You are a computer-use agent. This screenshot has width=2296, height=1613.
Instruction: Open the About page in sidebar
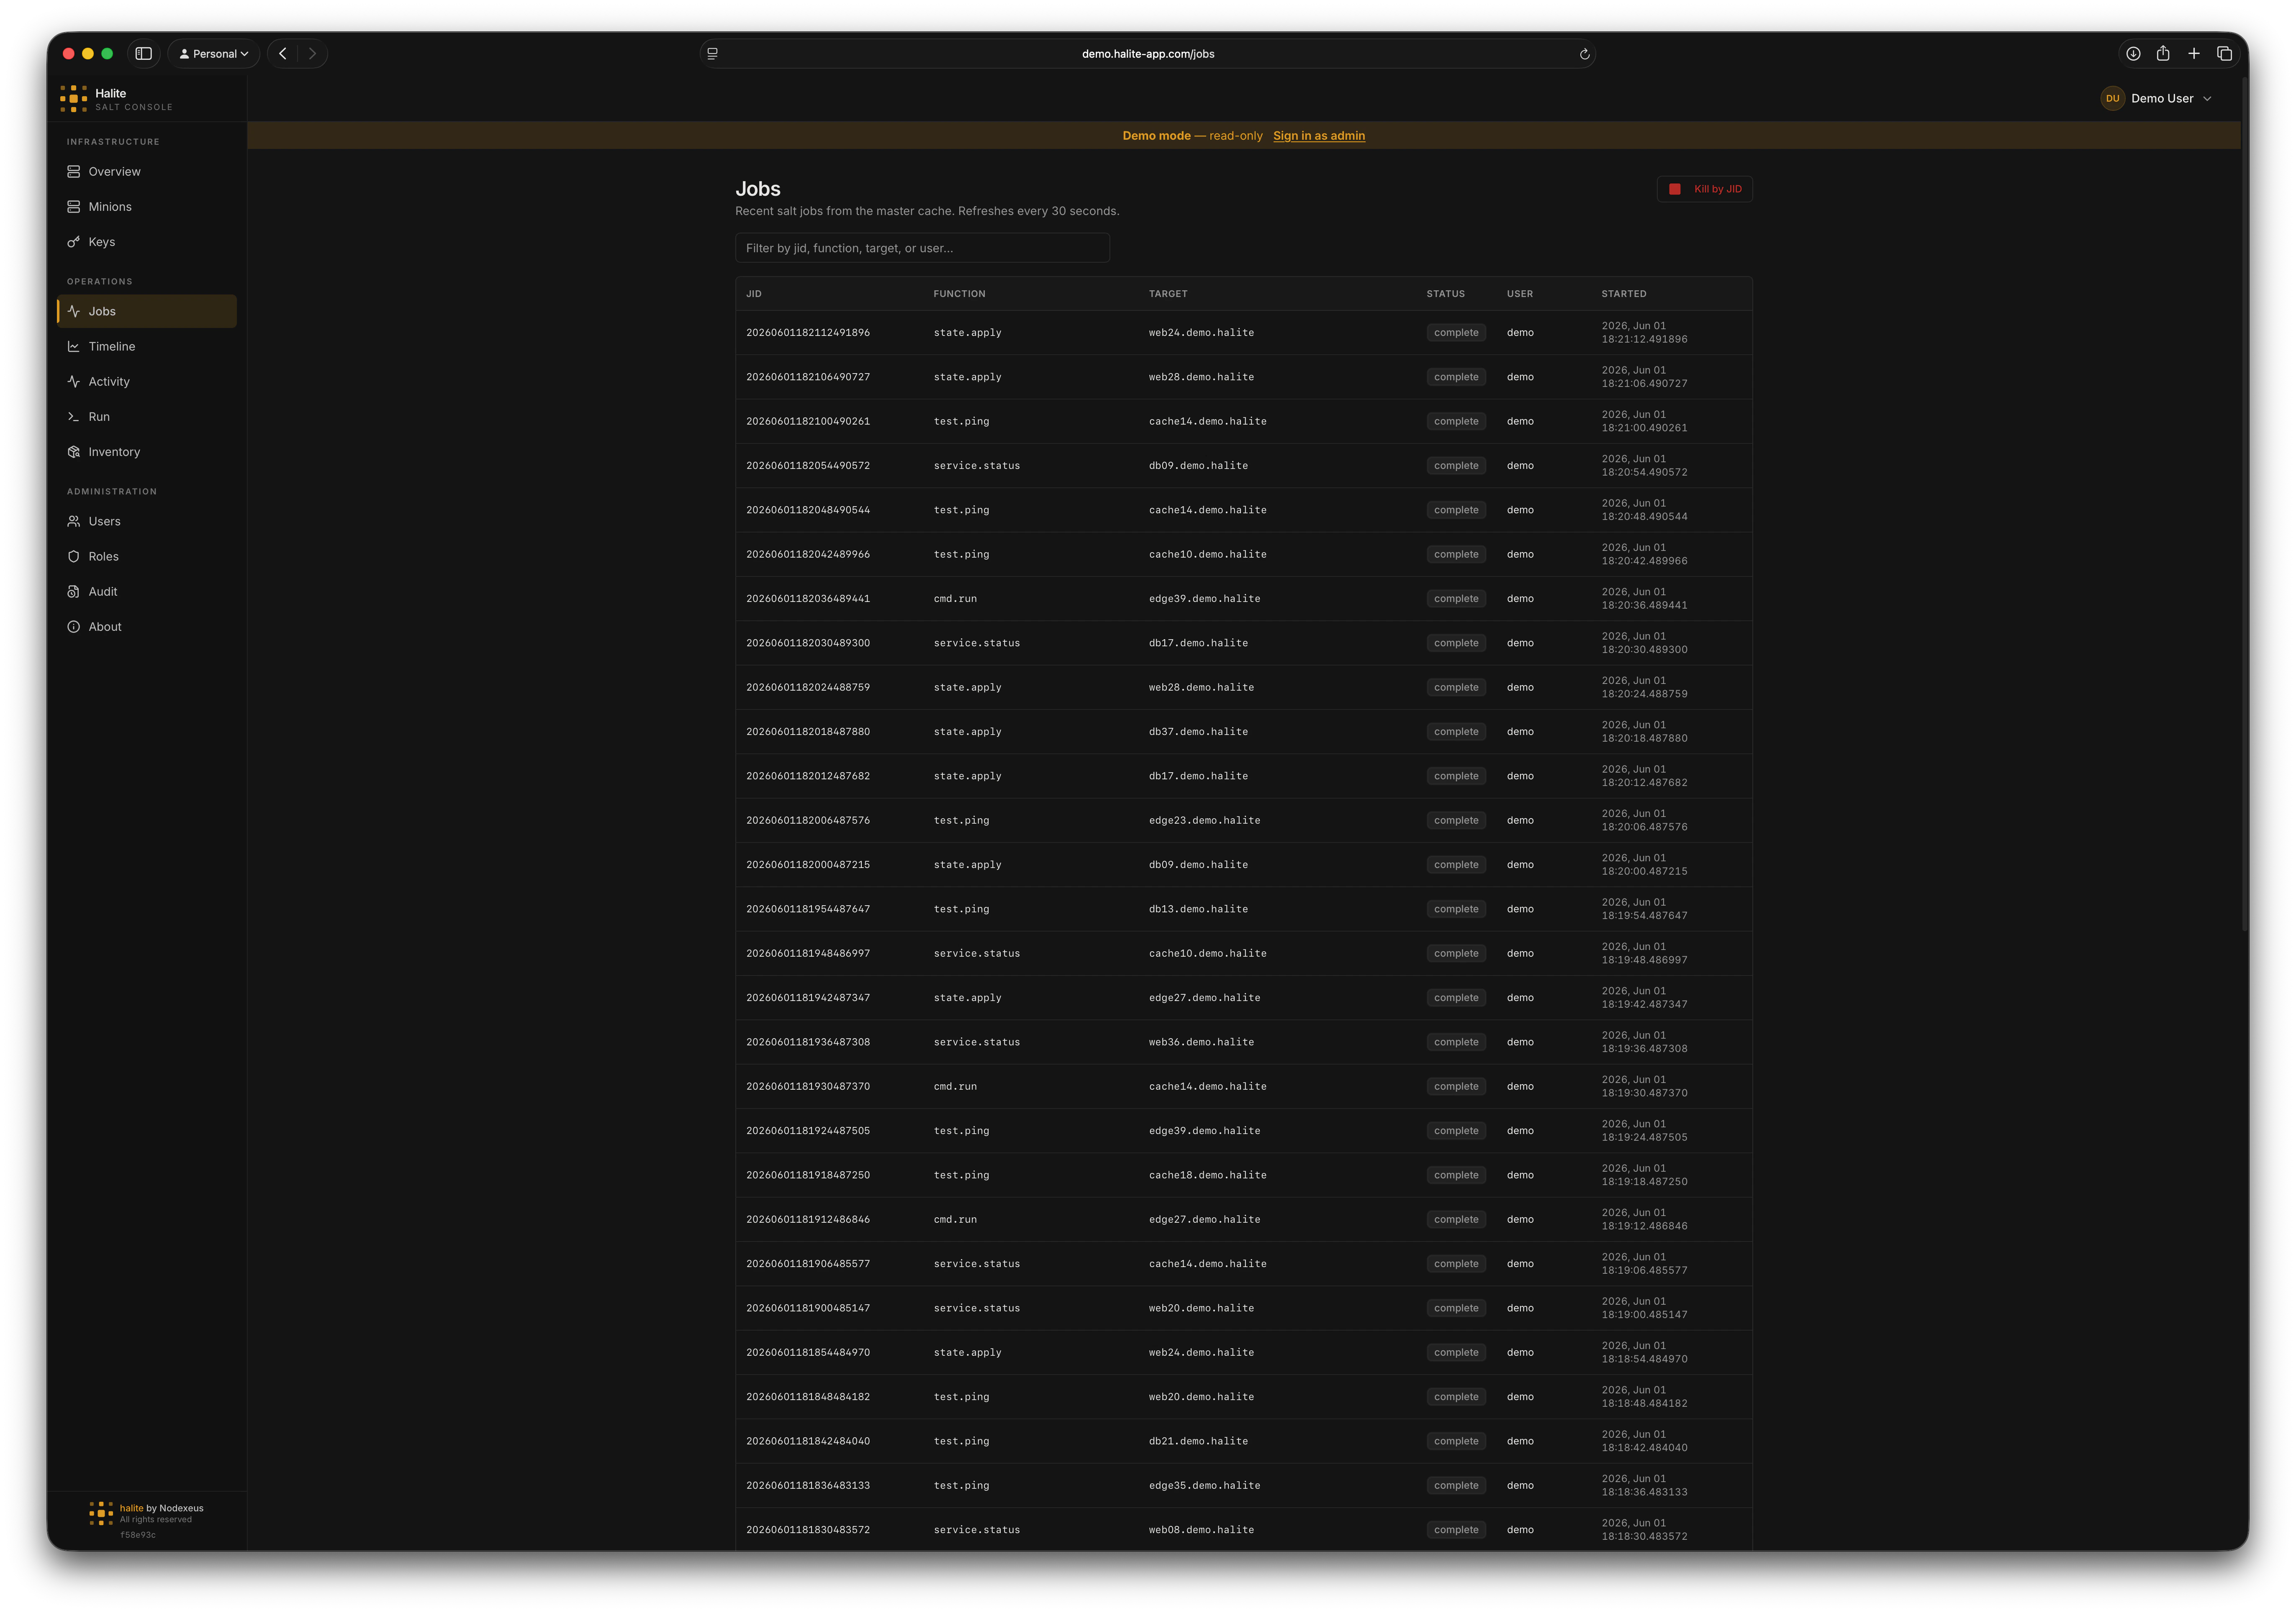(x=147, y=627)
